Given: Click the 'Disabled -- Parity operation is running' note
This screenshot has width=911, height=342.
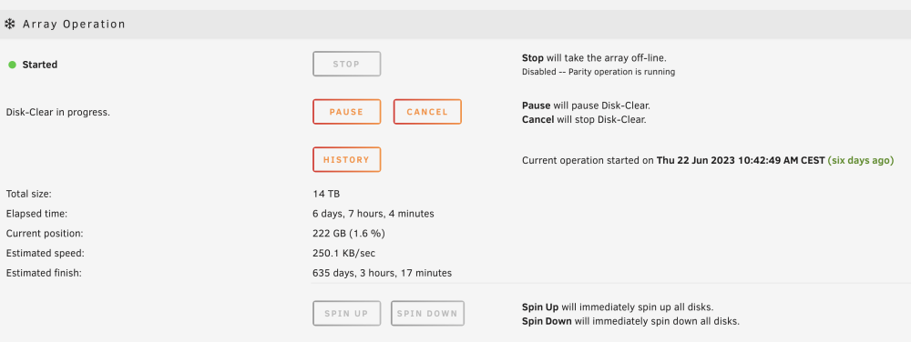Looking at the screenshot, I should point(599,73).
